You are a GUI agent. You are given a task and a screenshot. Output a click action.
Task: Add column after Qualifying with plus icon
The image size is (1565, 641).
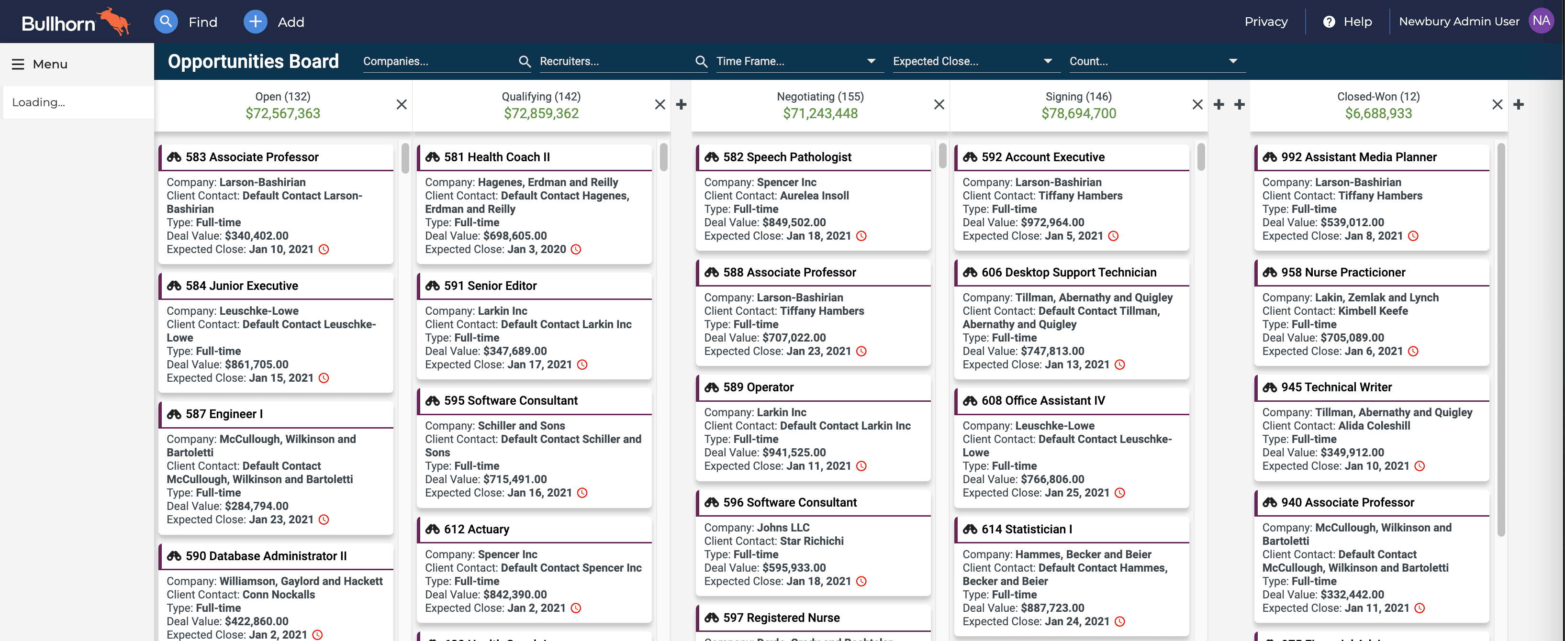tap(681, 104)
